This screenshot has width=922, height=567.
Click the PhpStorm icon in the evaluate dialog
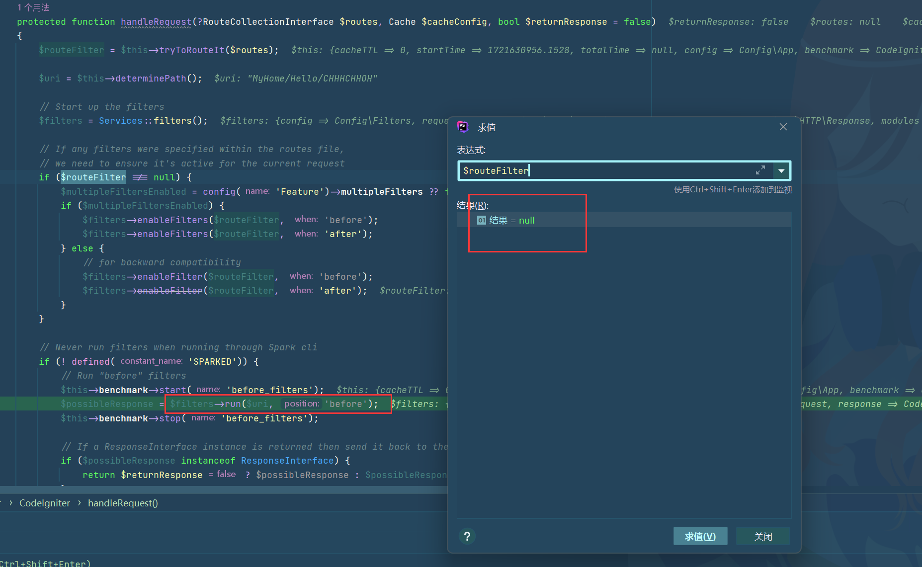click(463, 127)
